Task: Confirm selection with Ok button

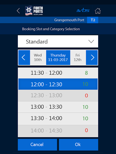Action: (x=79, y=145)
